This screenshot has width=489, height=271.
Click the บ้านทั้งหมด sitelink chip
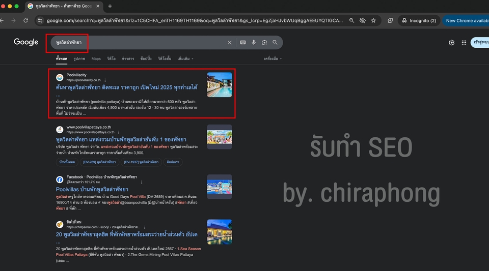[x=67, y=162]
